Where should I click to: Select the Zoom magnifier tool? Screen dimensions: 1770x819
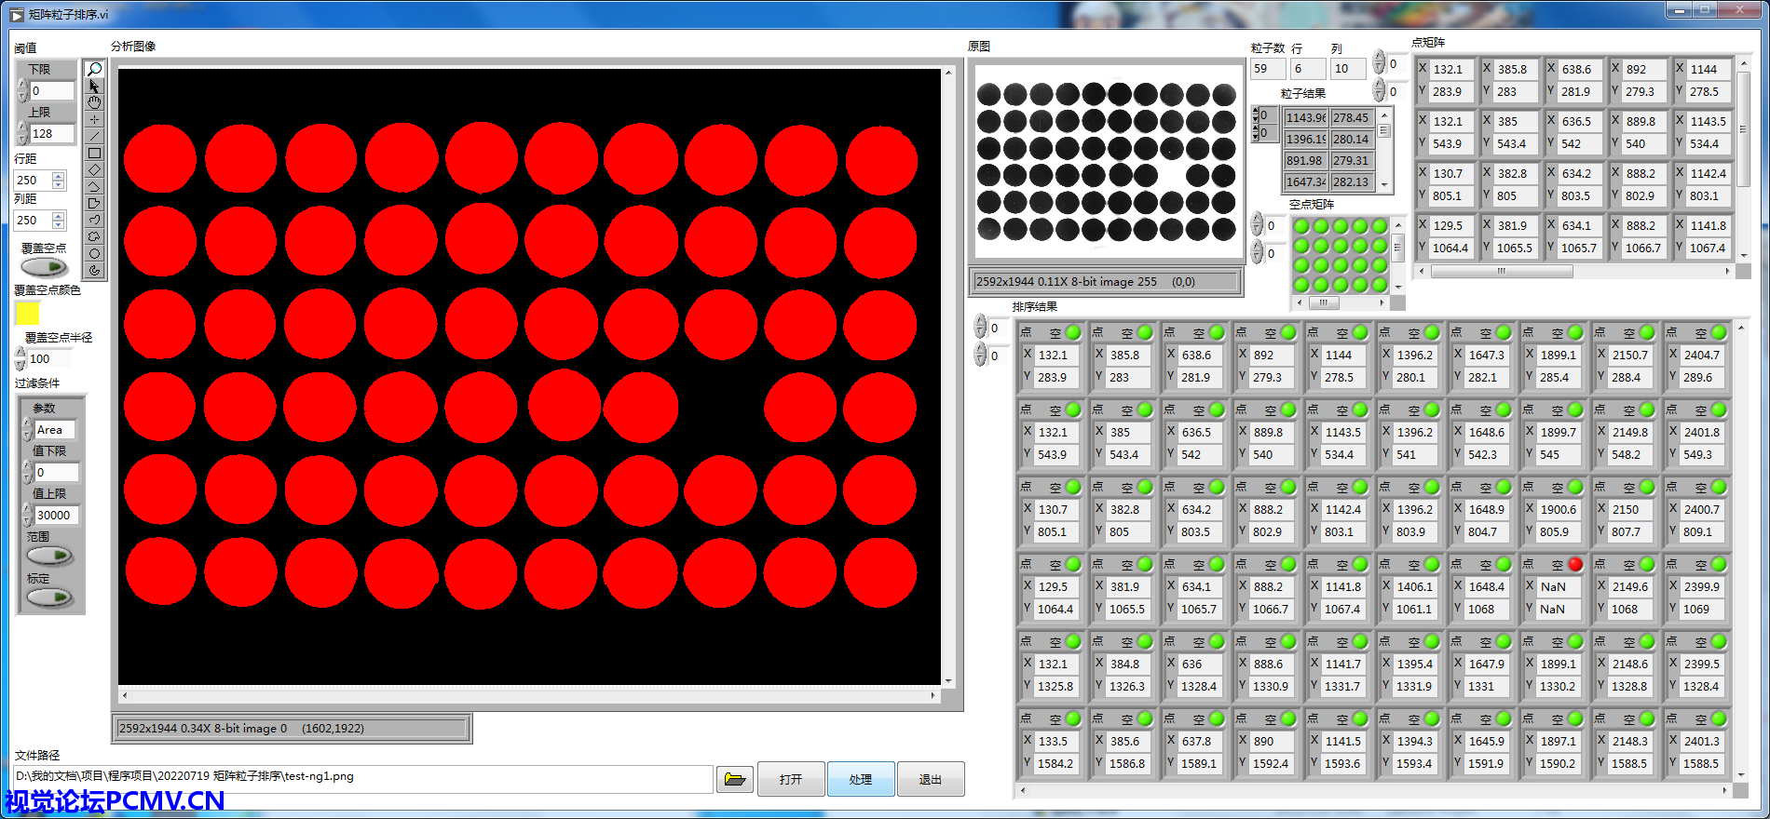coord(94,69)
